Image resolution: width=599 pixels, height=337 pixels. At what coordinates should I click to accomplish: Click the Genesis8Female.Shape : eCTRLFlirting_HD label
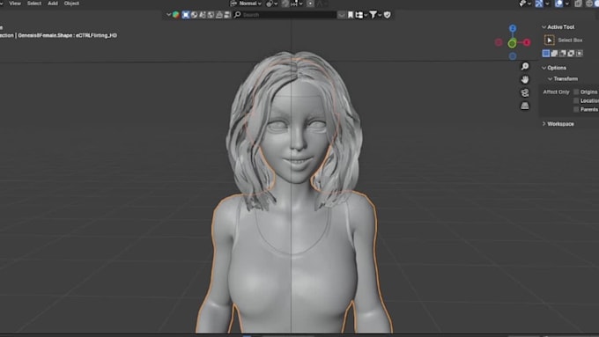click(x=68, y=35)
